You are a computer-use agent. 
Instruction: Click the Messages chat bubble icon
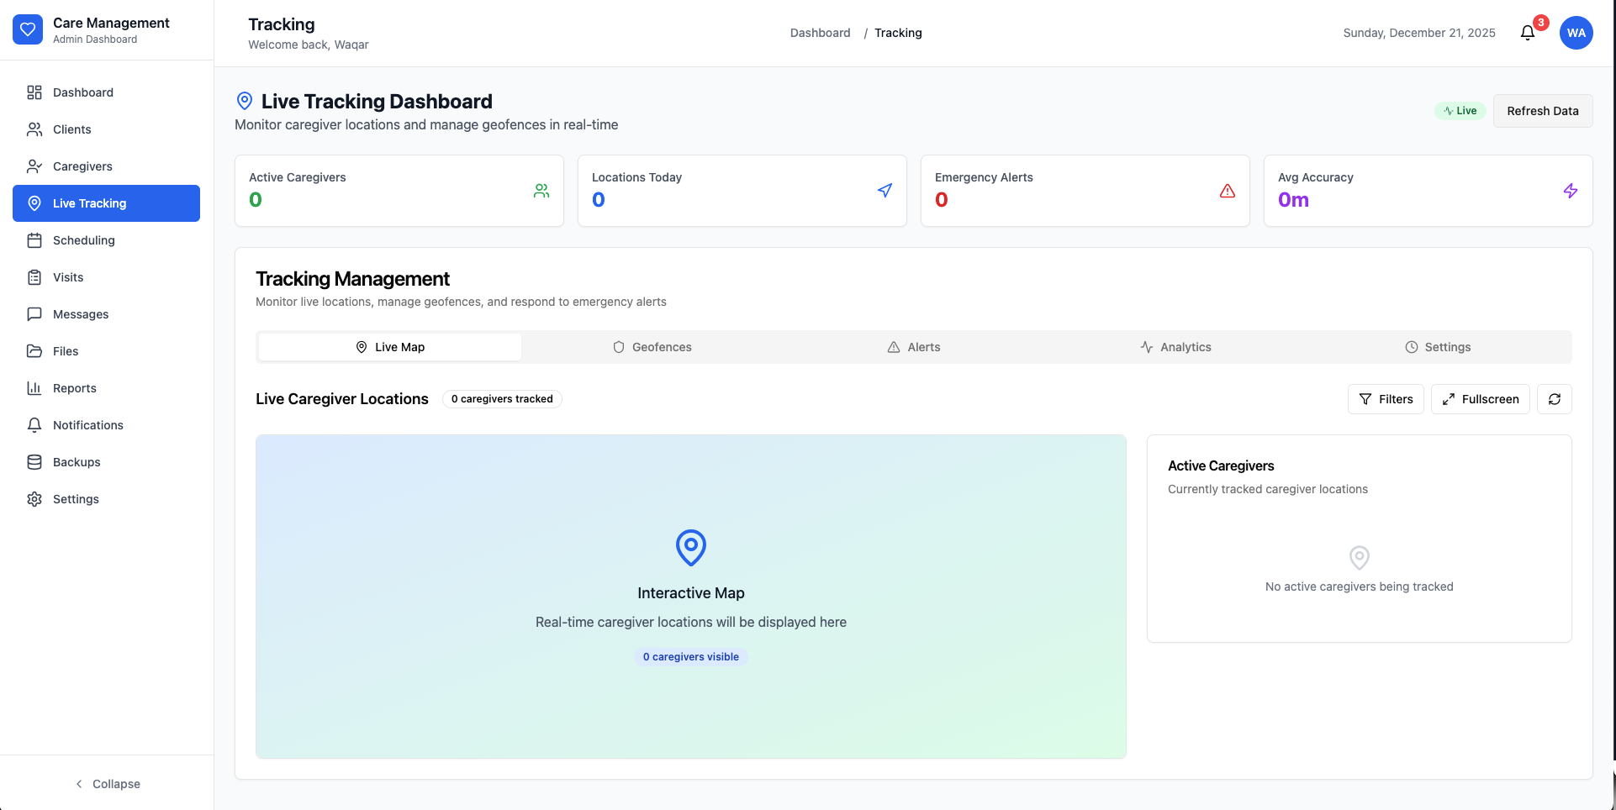(34, 313)
